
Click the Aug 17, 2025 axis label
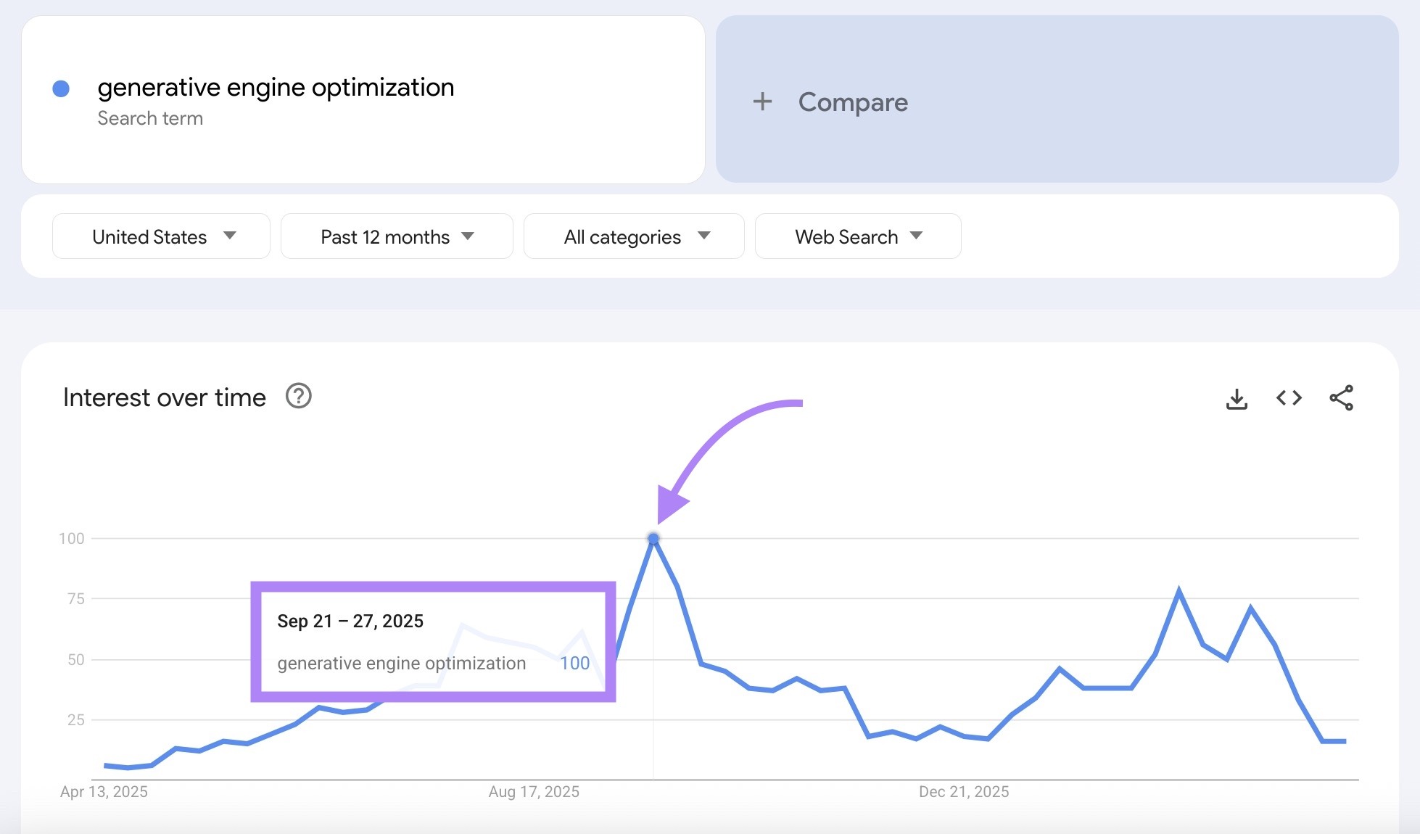532,792
